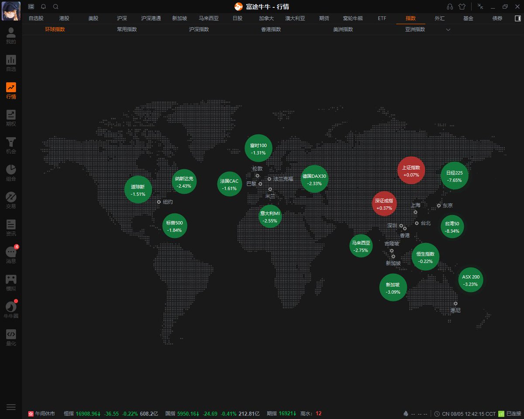Viewport: 524px width, 419px height.
Task: Open 消息 messages in sidebar
Action: point(11,255)
